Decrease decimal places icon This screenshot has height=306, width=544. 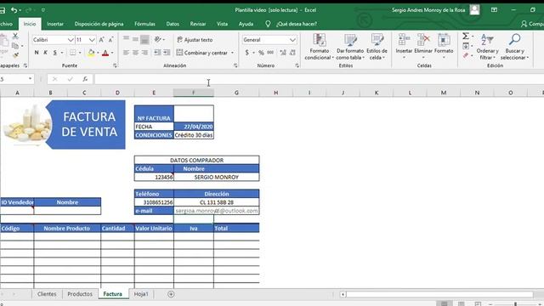point(292,53)
